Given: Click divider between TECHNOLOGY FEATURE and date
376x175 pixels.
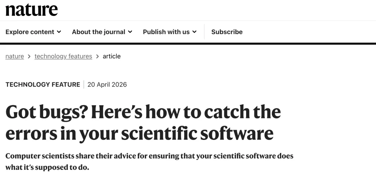Looking at the screenshot, I should point(84,84).
